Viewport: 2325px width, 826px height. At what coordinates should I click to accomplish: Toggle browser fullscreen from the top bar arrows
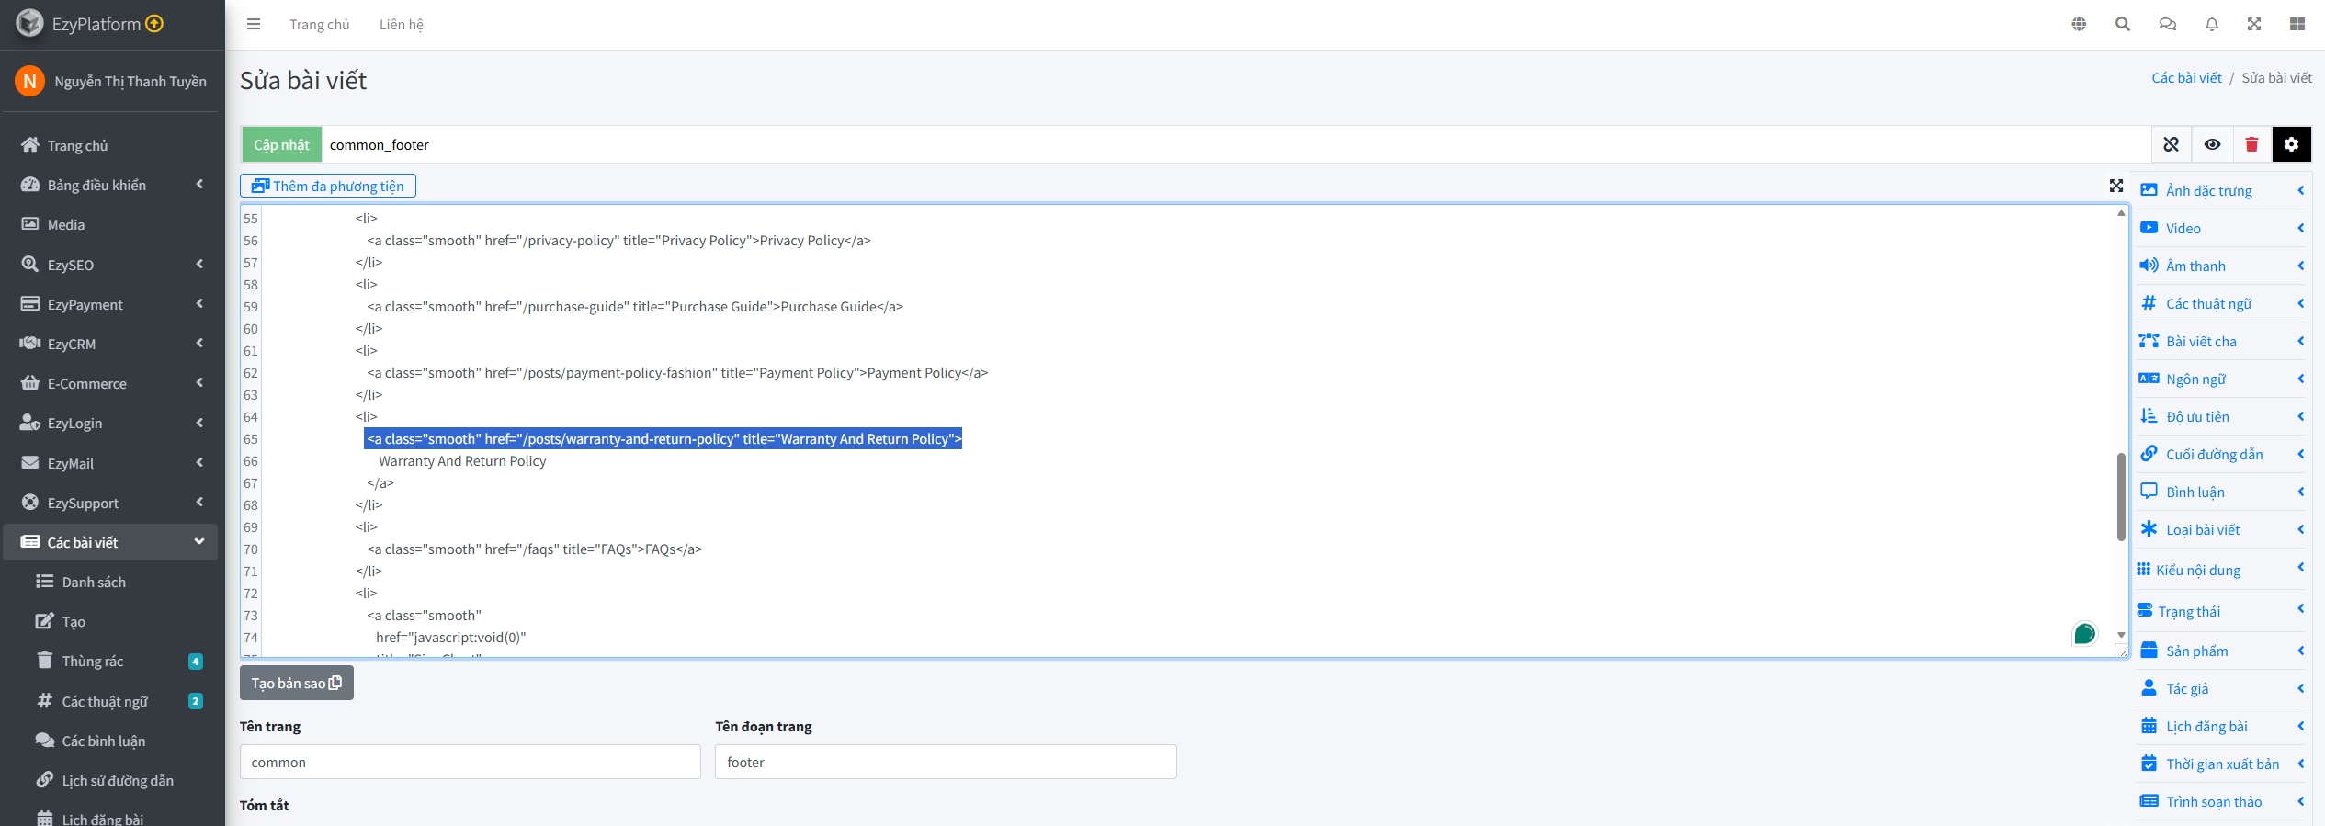2254,25
